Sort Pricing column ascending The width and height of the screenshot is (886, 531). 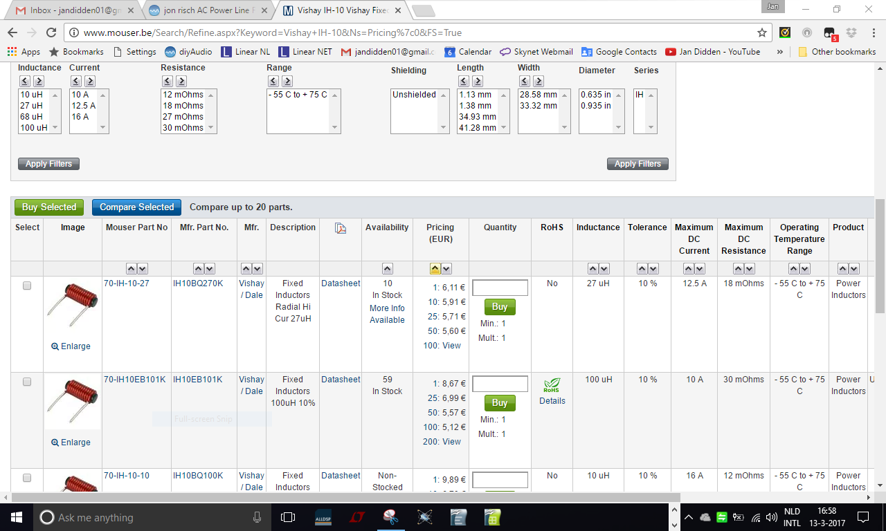(435, 269)
